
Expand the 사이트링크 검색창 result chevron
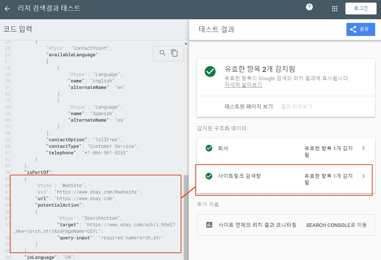pos(364,176)
